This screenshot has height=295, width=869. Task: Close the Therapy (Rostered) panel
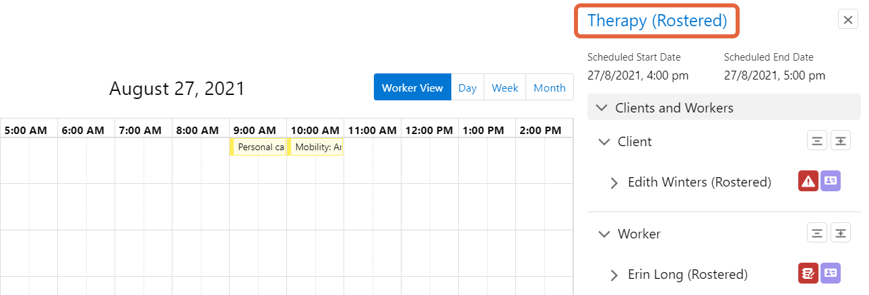tap(848, 20)
